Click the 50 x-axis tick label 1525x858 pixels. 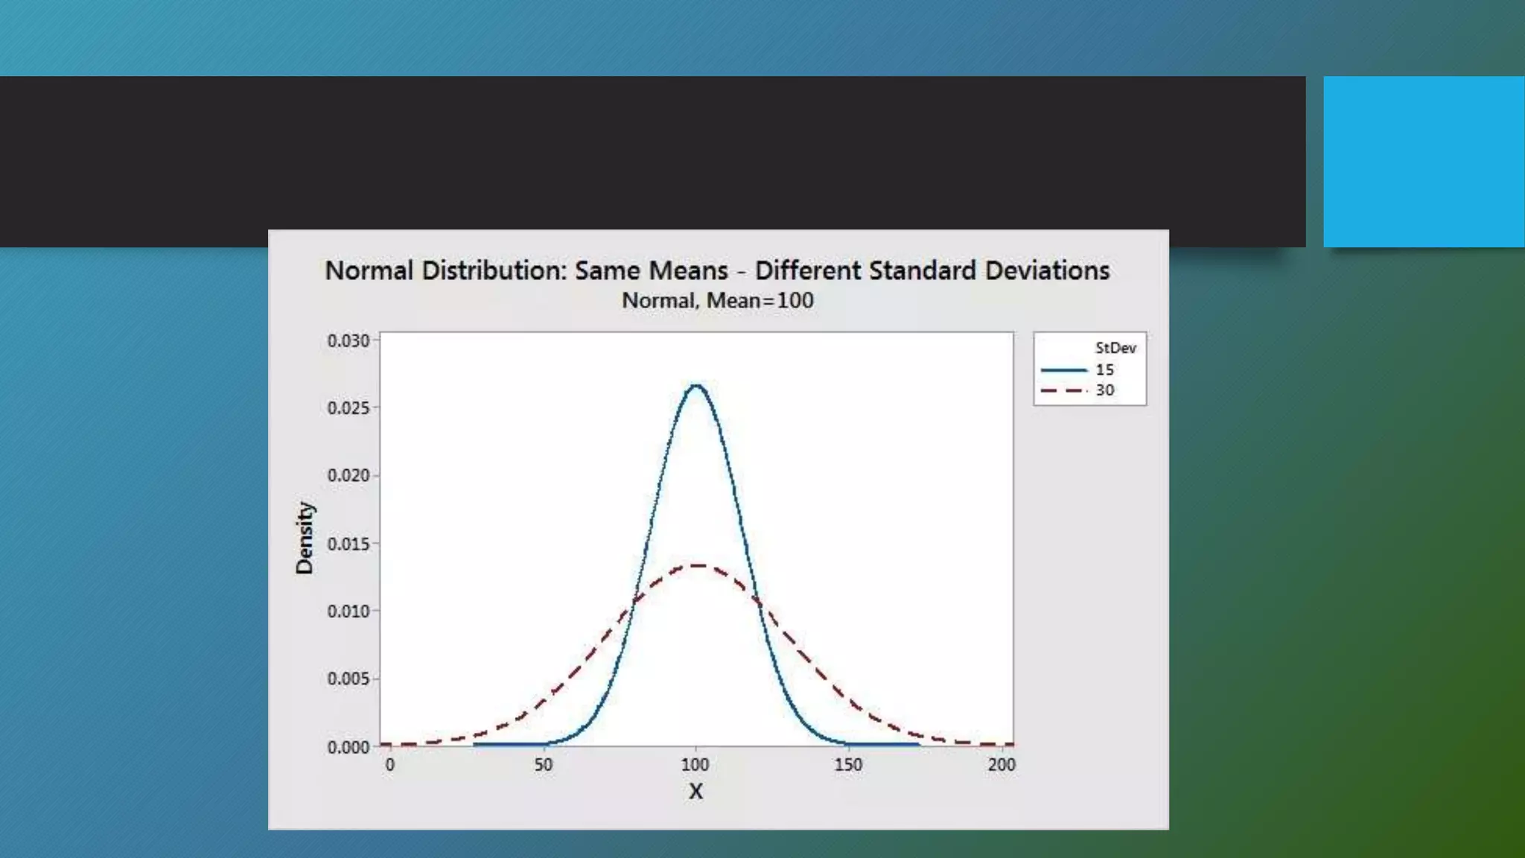point(543,765)
